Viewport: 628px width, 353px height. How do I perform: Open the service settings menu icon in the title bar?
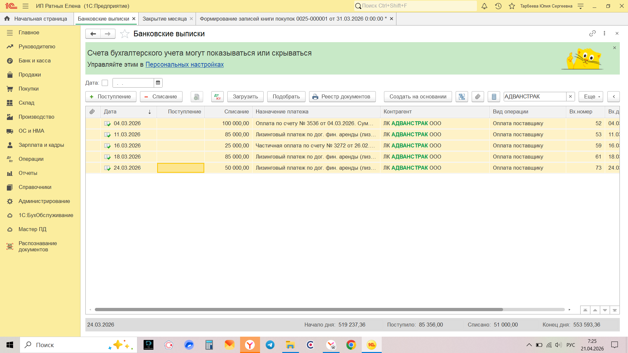pos(581,6)
